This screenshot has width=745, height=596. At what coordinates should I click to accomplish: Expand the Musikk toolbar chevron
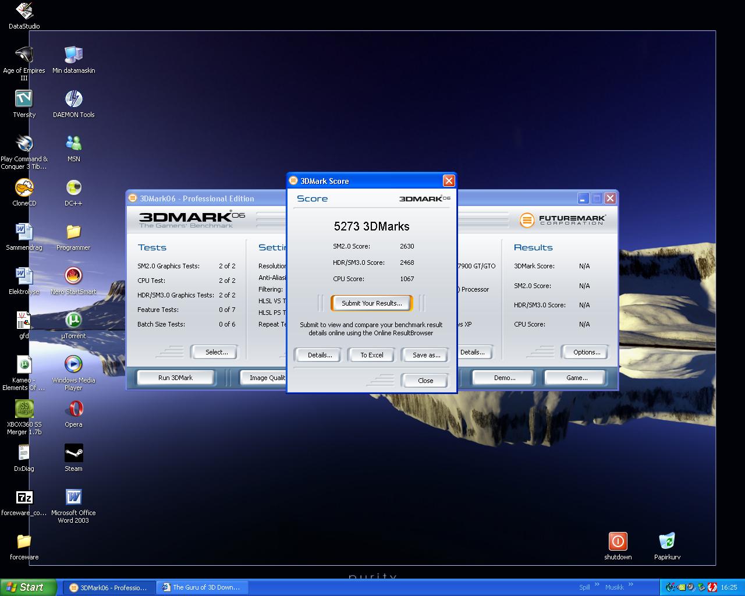(632, 586)
